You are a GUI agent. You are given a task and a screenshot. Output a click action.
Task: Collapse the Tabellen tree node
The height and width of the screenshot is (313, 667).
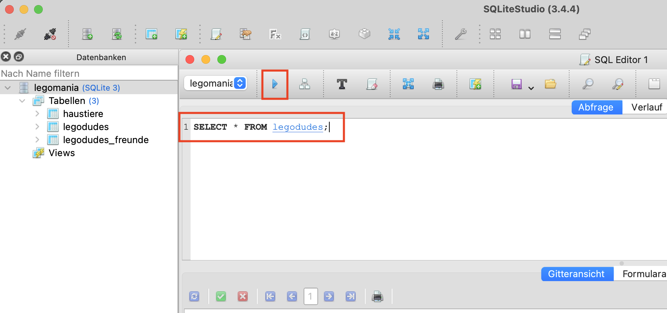(22, 101)
